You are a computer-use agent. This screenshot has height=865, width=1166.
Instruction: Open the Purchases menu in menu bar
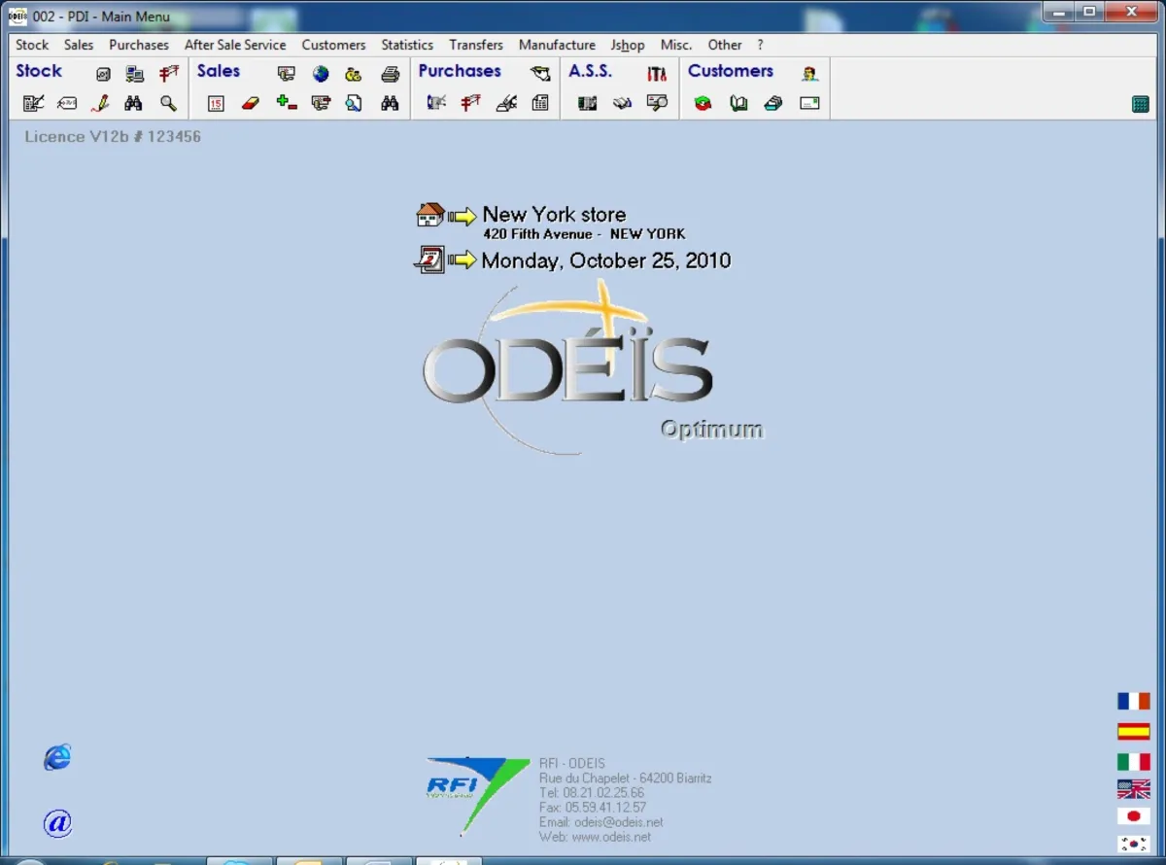pyautogui.click(x=138, y=45)
